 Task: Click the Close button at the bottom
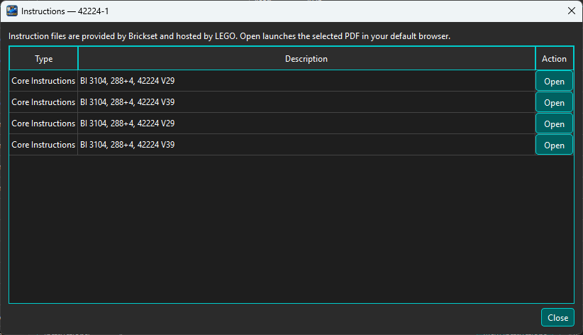pyautogui.click(x=557, y=317)
